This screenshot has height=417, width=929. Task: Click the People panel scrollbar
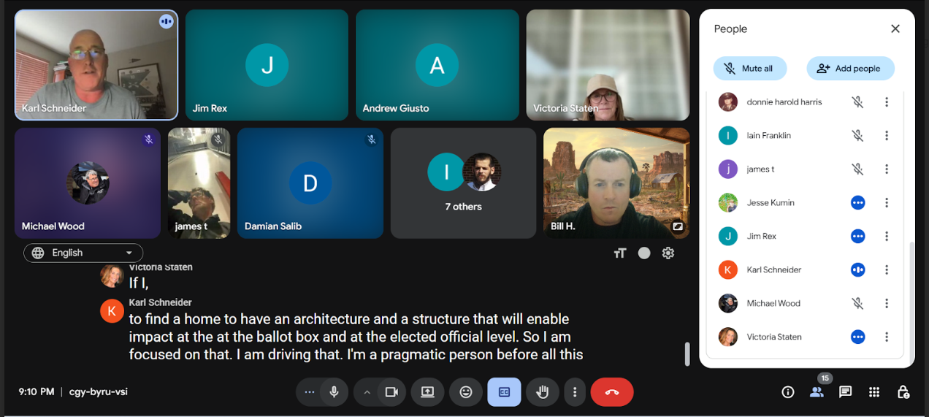tap(911, 299)
